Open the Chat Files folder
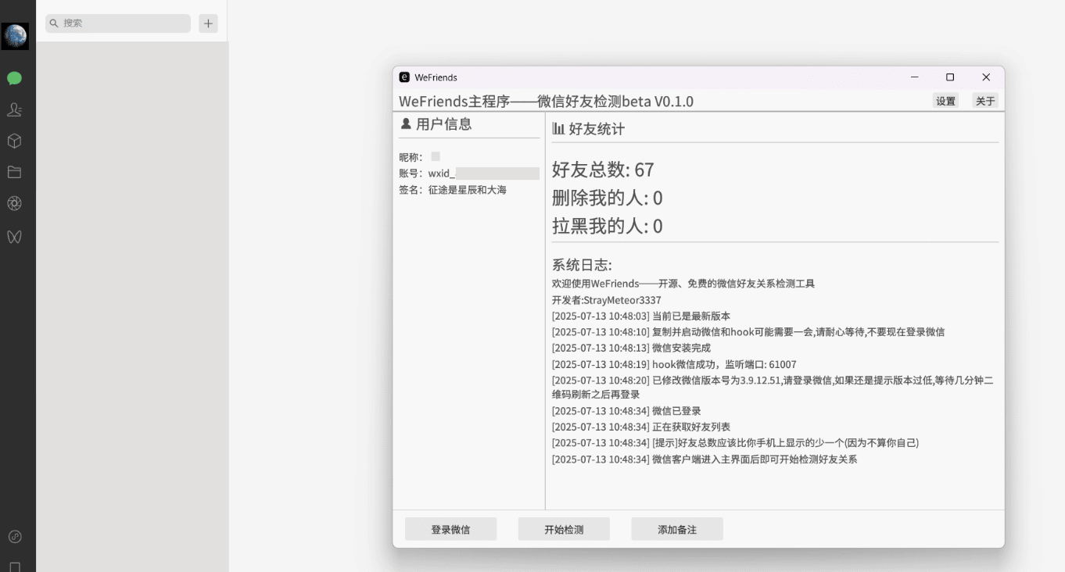Image resolution: width=1065 pixels, height=572 pixels. (16, 172)
